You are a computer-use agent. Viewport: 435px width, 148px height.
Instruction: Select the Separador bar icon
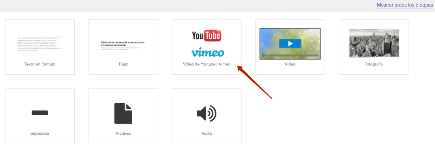pos(40,113)
